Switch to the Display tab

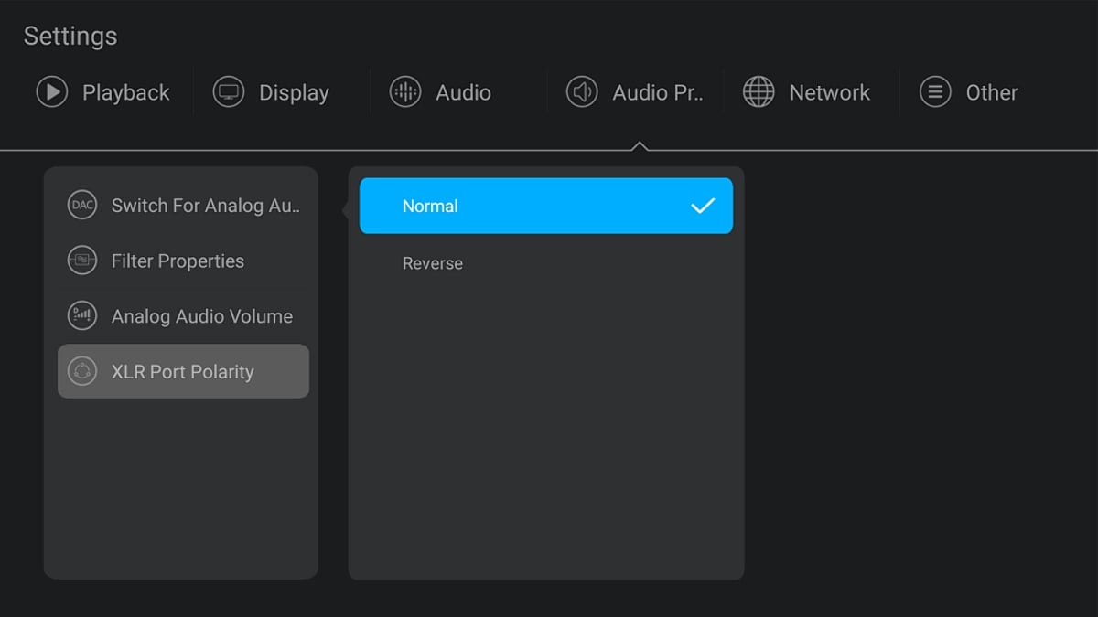point(294,92)
